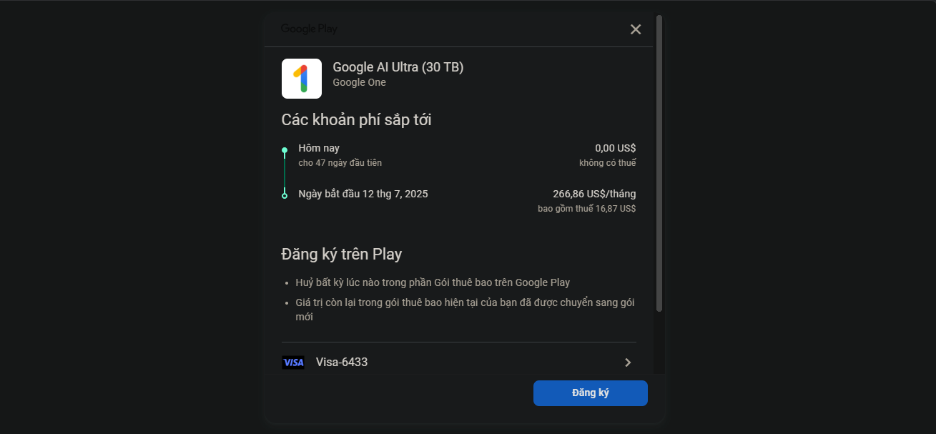Click the hollow timeline dot beside start date

click(285, 195)
